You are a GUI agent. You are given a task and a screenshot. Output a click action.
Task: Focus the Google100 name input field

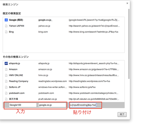point(23,105)
